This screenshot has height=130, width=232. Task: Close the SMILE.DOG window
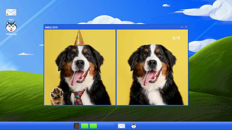(186, 27)
